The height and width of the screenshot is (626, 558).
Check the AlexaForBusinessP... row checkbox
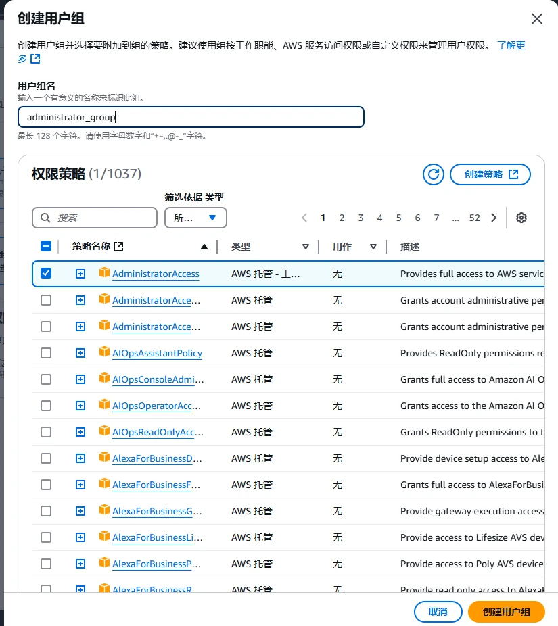click(x=46, y=564)
